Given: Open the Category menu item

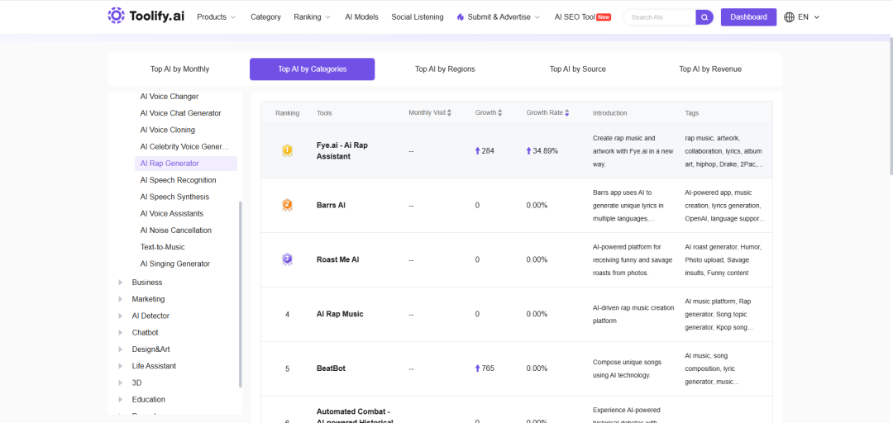Looking at the screenshot, I should click(265, 17).
